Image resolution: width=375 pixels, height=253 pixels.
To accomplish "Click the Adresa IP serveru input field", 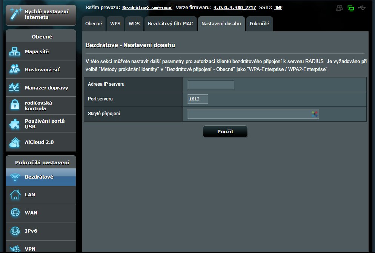I will (x=211, y=85).
